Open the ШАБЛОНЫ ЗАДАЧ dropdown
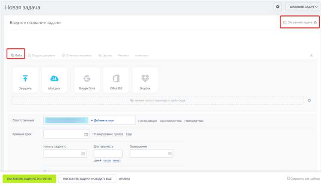Screen dimensions: 321x186 coord(303,7)
